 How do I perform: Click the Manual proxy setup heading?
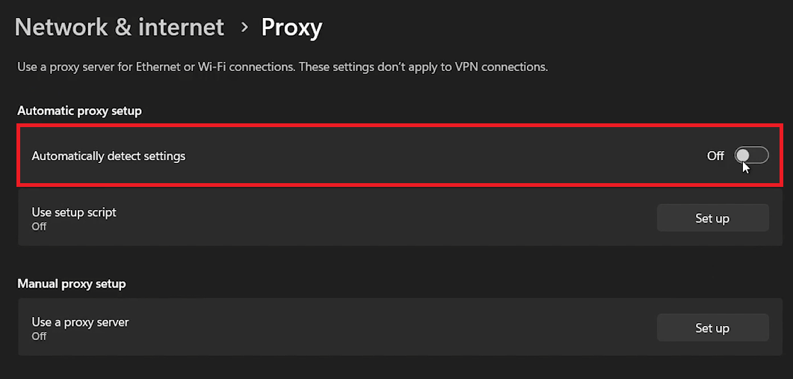coord(72,284)
